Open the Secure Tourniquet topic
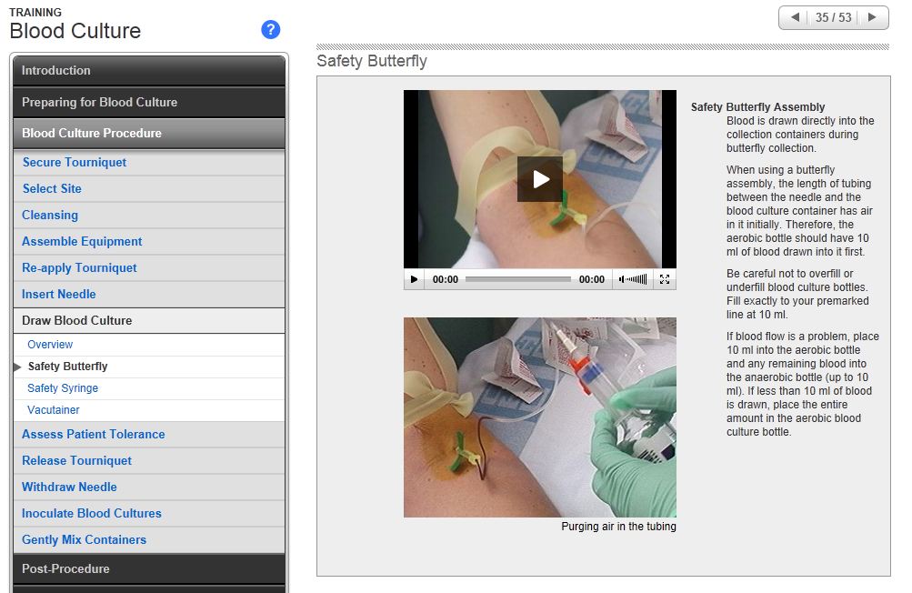 75,163
